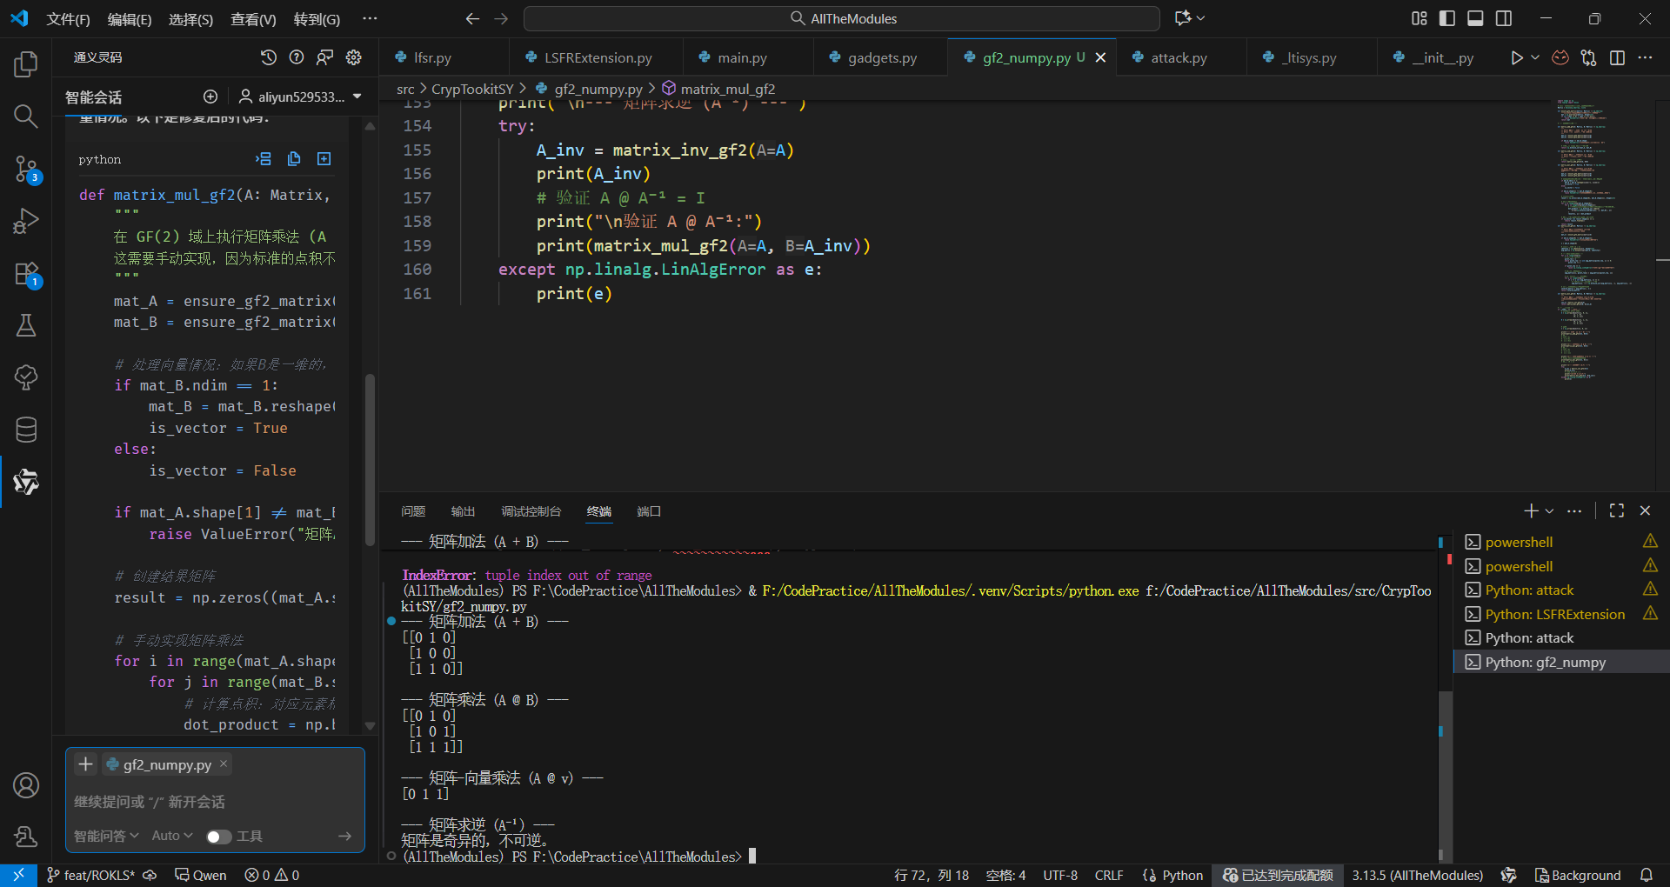Open the Auto model dropdown
The image size is (1670, 887).
172,836
